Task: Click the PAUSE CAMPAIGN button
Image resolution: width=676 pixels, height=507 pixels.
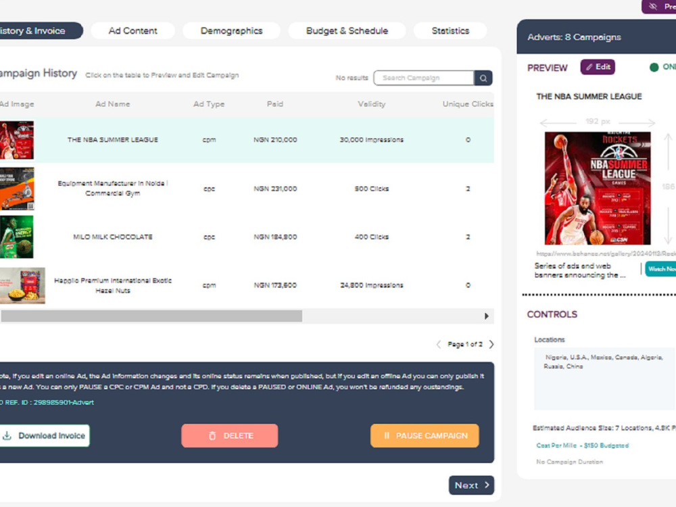Action: 425,436
